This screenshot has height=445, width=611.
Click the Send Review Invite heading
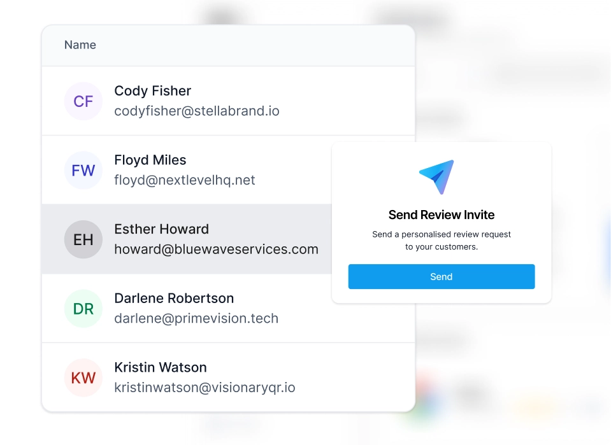point(442,215)
